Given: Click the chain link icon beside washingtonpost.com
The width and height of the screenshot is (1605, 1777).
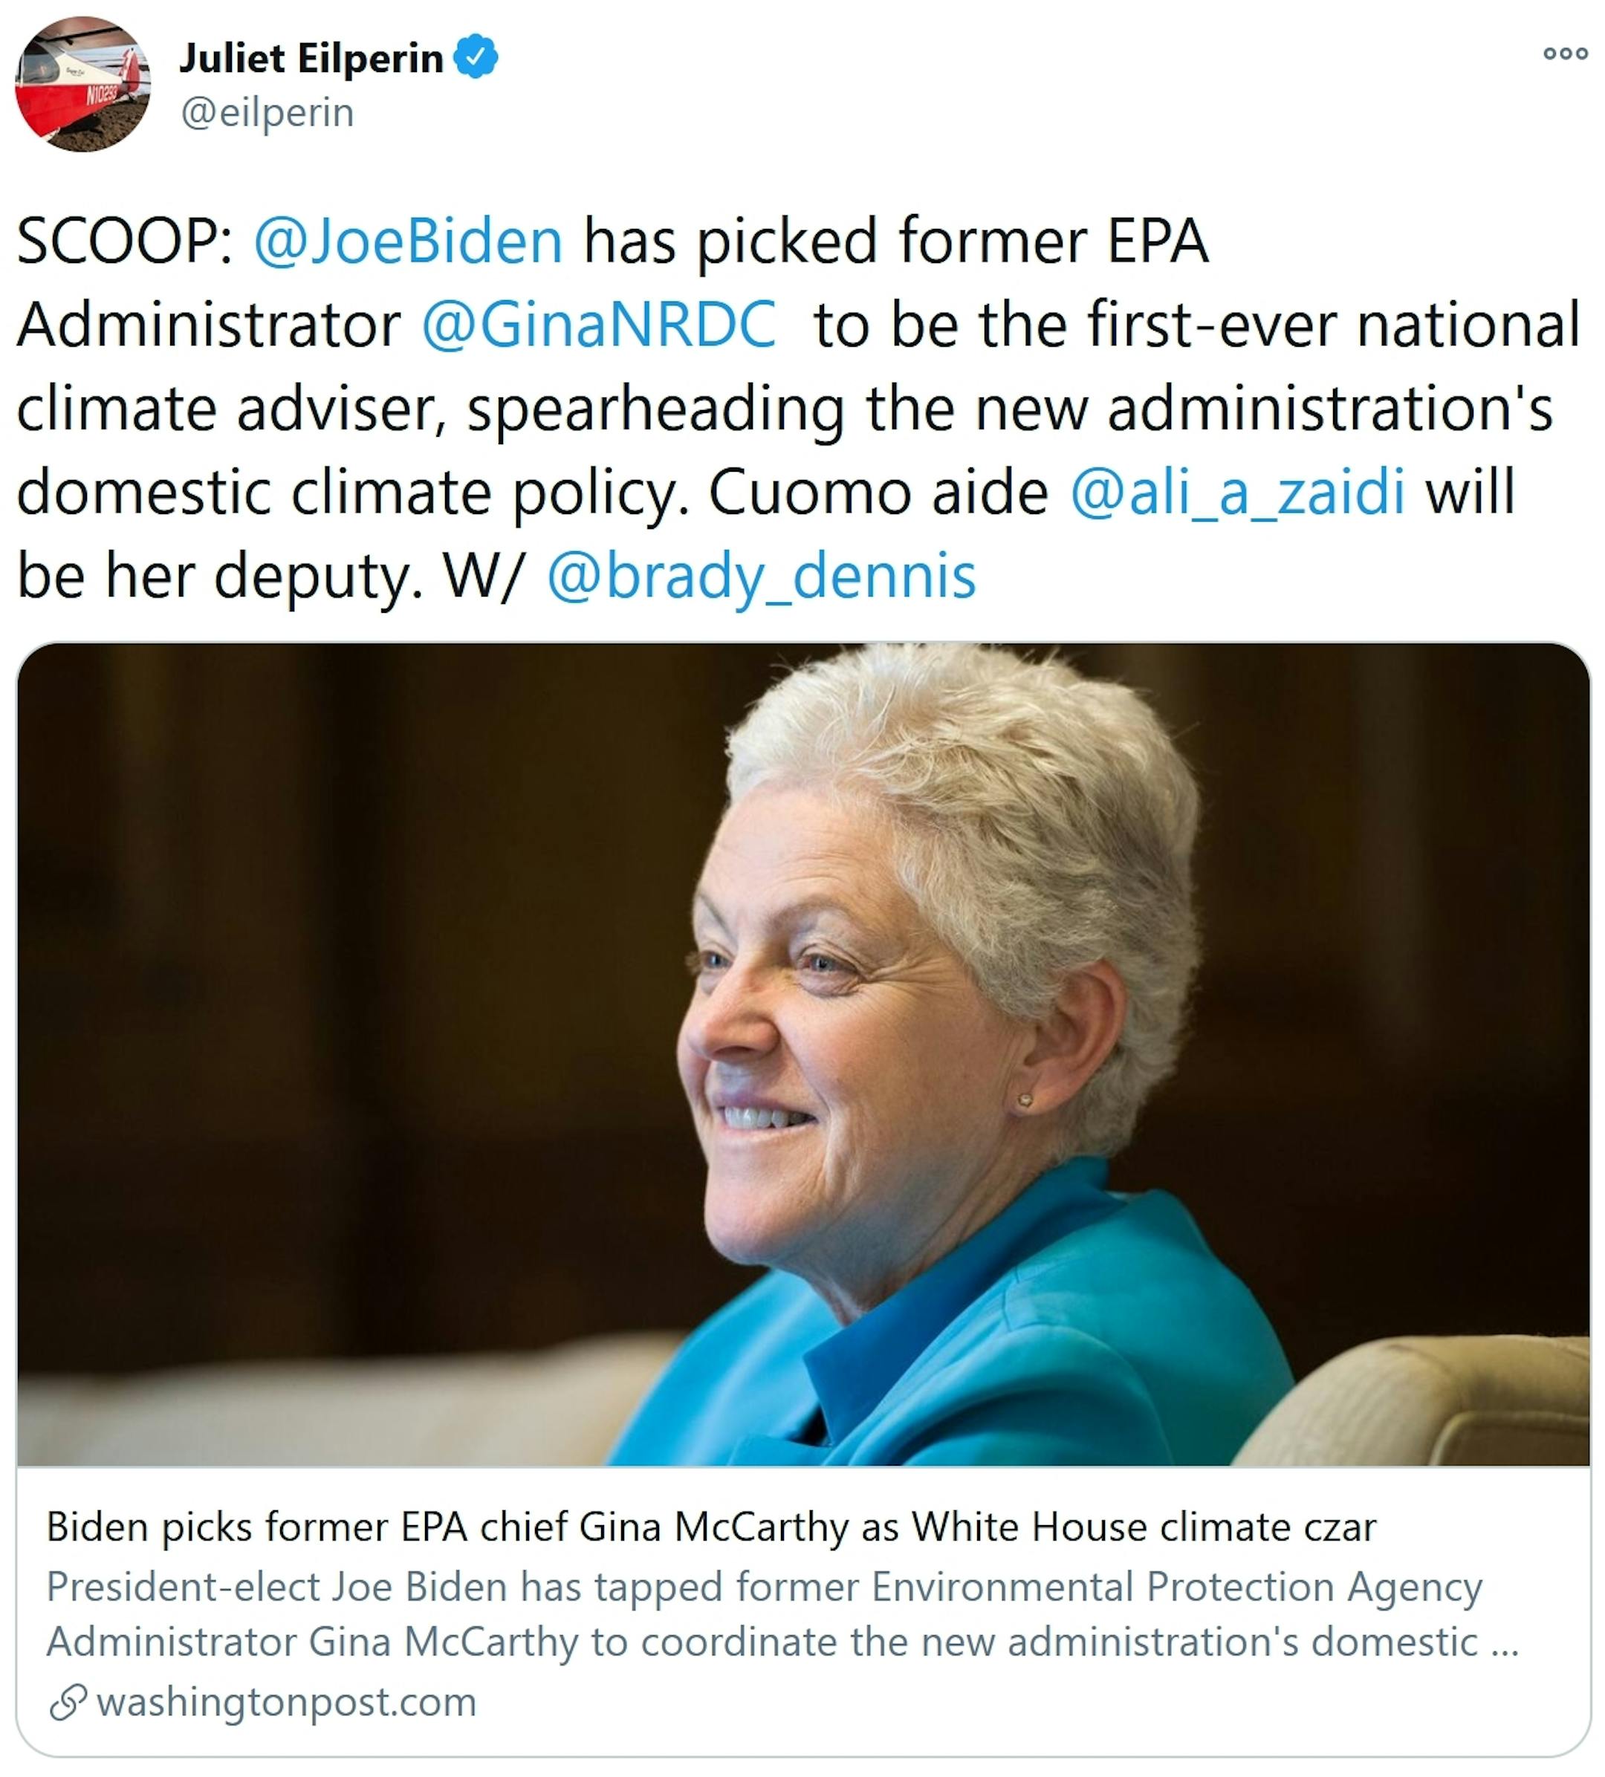Looking at the screenshot, I should coord(68,1702).
